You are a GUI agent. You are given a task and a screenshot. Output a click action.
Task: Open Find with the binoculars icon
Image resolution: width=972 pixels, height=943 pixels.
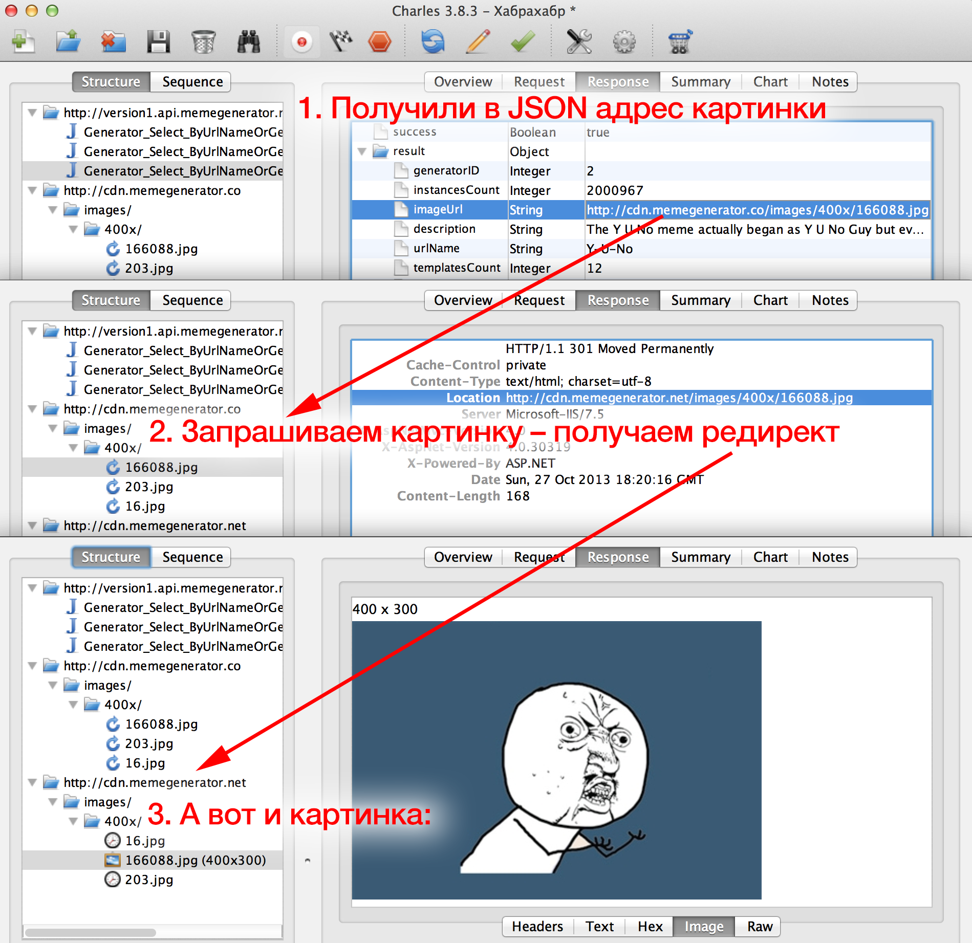tap(249, 41)
